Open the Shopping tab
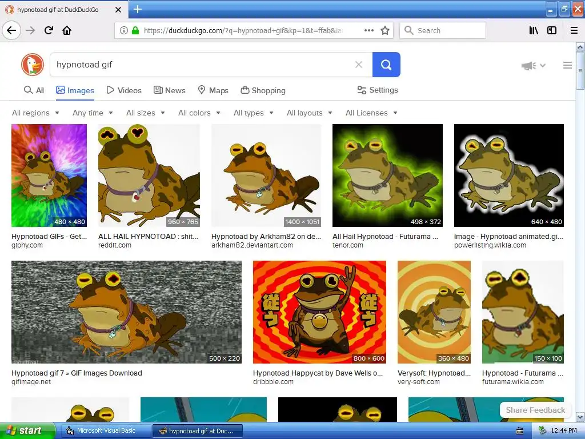 click(x=263, y=90)
